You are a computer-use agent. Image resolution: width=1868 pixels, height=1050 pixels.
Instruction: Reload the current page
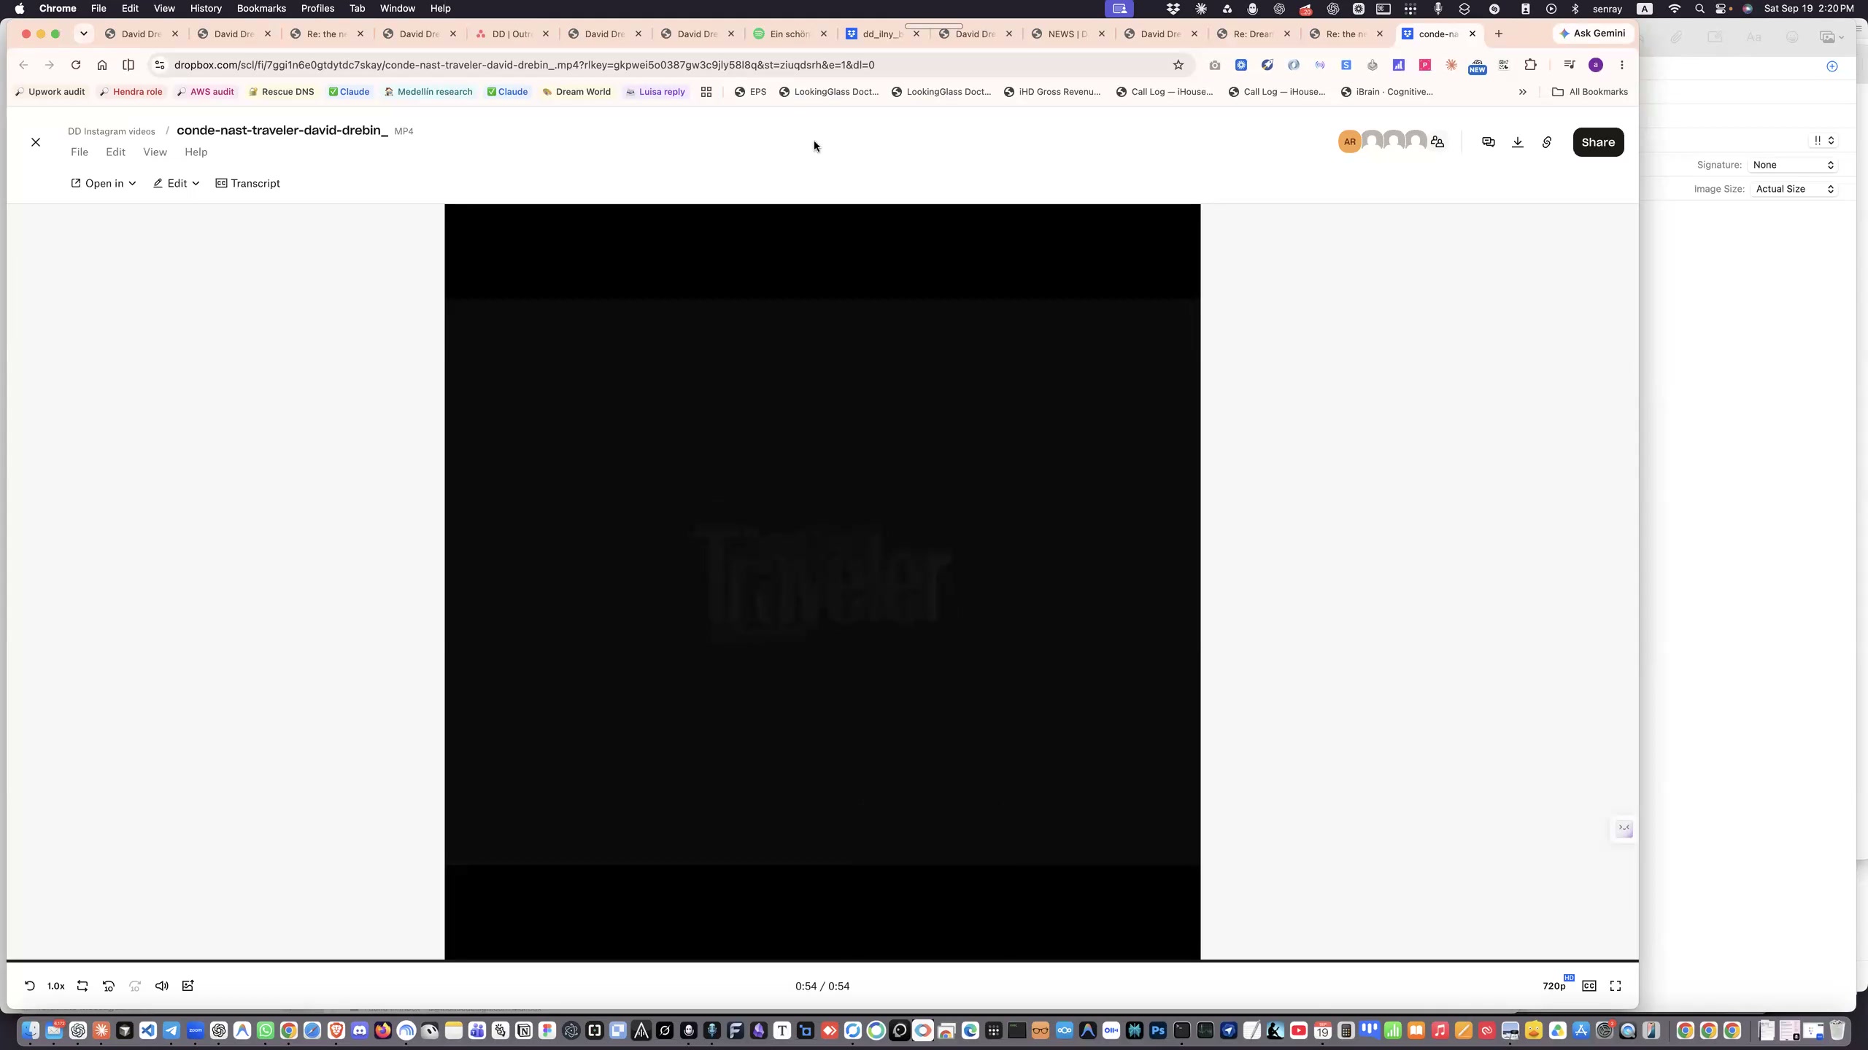[76, 65]
